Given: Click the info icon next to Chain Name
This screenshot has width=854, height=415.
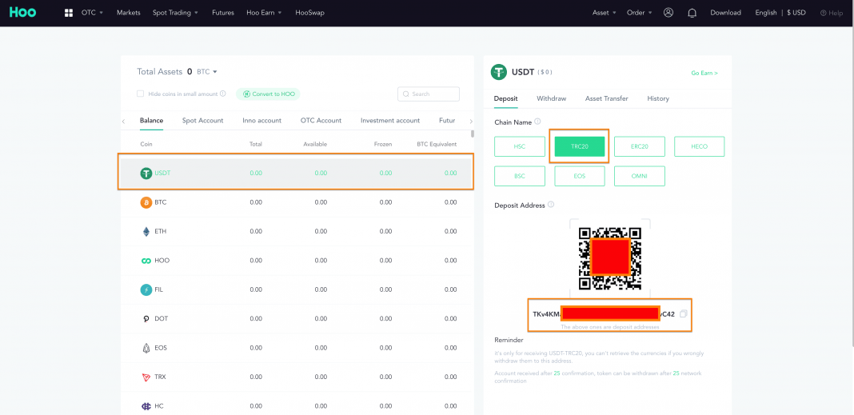Looking at the screenshot, I should tap(537, 122).
